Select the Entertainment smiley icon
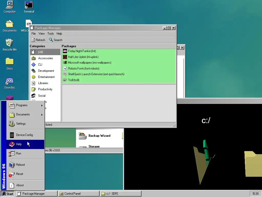 pos(34,77)
